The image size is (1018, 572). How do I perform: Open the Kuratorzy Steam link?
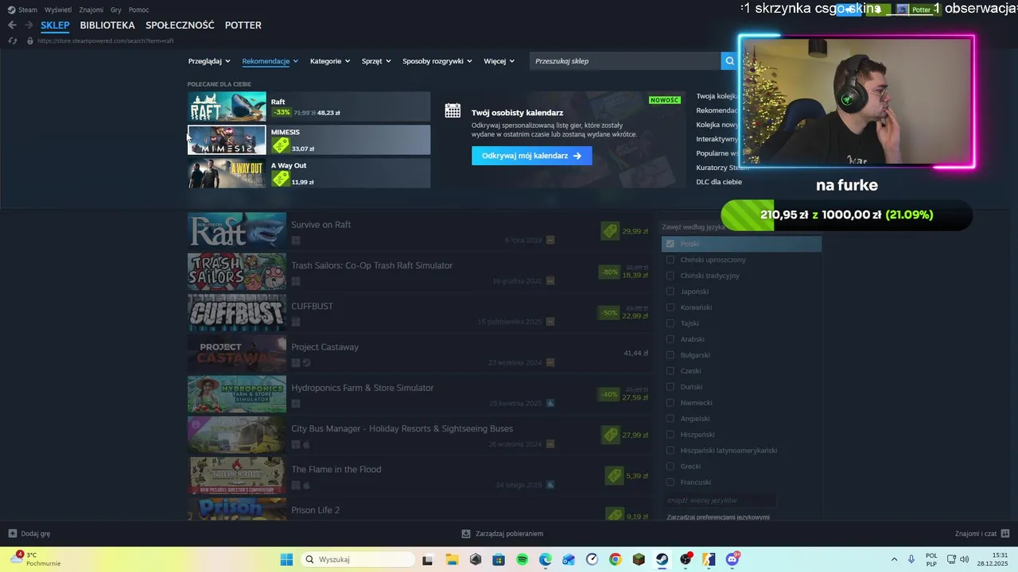pyautogui.click(x=722, y=168)
